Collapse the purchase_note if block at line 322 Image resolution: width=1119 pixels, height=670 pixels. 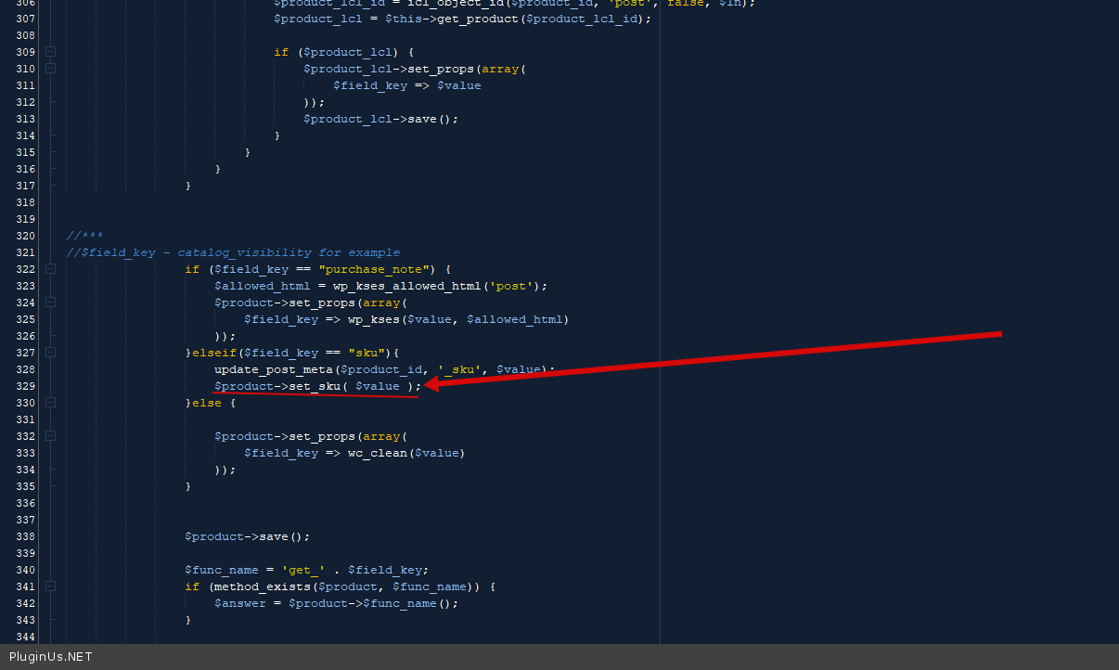click(x=51, y=269)
